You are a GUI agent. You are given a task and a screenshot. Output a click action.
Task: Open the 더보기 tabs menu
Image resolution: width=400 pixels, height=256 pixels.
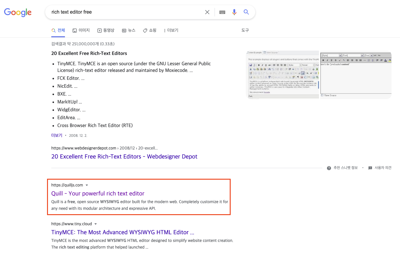pos(171,30)
